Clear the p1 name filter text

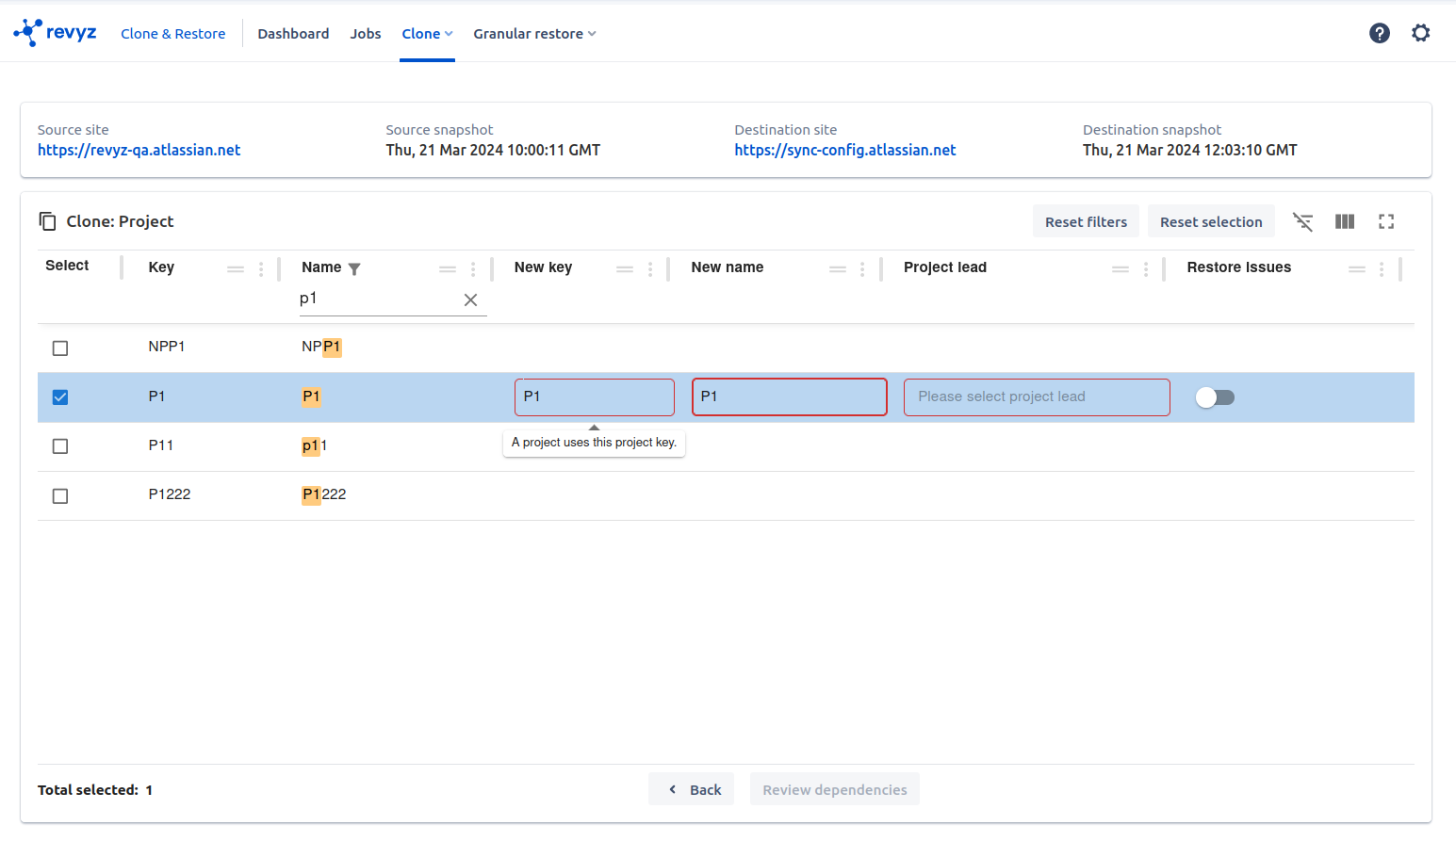pos(470,300)
